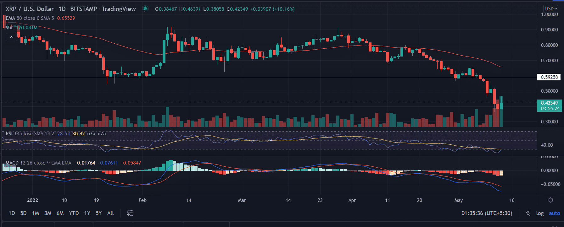This screenshot has height=227, width=564.
Task: Click the EMA 50 indicator legend
Action: coord(30,18)
